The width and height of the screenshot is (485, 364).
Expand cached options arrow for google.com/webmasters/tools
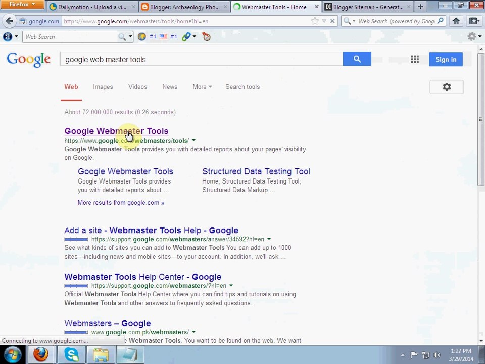193,140
